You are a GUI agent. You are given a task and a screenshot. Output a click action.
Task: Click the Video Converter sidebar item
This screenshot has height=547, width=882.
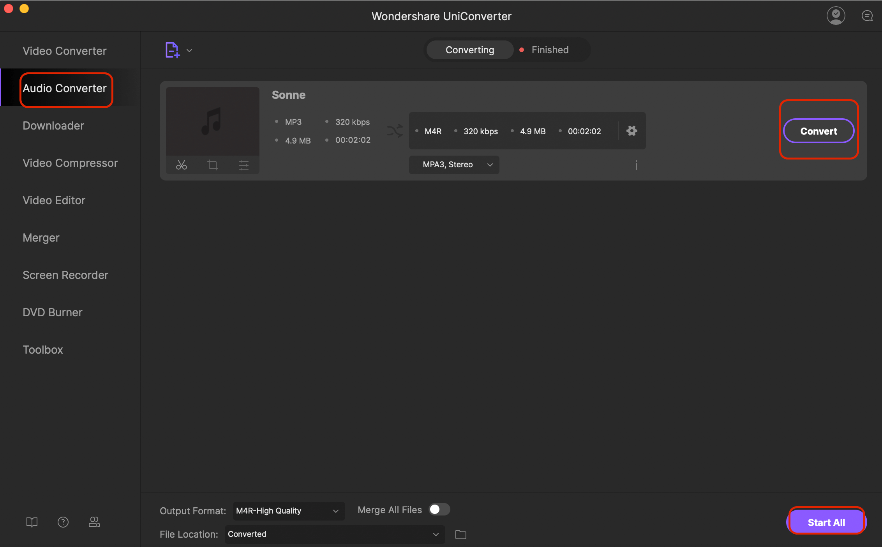click(x=63, y=51)
